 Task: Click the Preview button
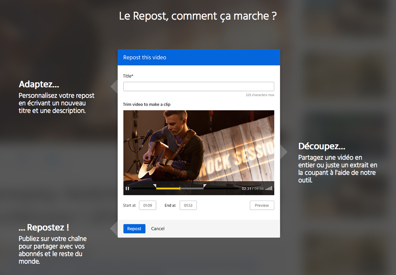coord(262,205)
